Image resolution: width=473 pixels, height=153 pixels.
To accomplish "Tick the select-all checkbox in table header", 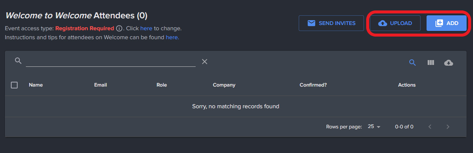I will point(14,85).
